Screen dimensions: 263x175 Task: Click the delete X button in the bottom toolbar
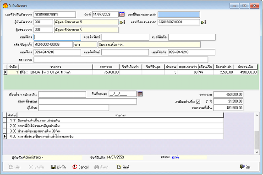[36, 167]
